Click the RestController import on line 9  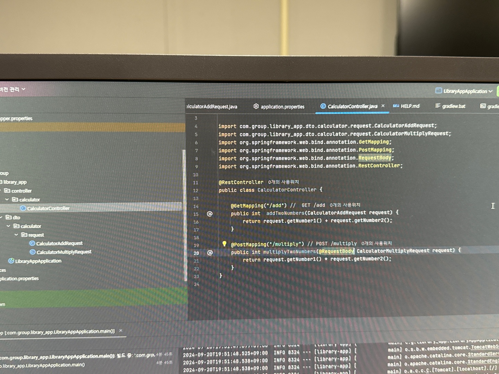(x=379, y=166)
